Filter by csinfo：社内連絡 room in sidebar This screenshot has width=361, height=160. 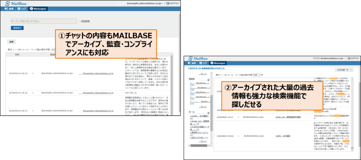[200, 116]
